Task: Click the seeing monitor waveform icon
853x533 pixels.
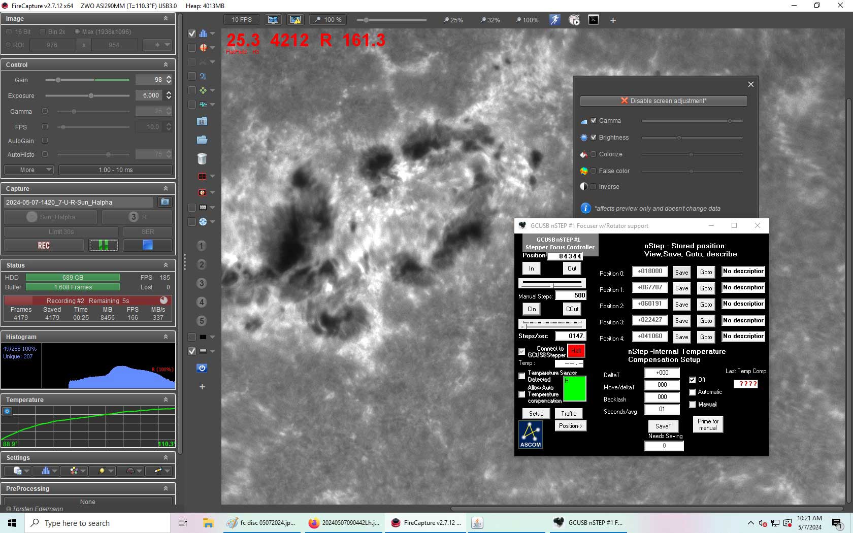Action: point(203,105)
